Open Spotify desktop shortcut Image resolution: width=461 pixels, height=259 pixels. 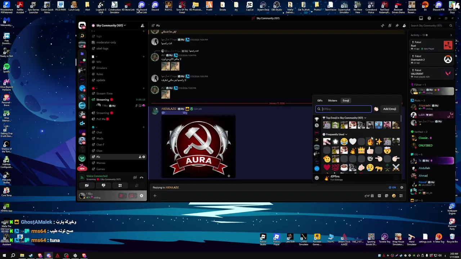[6, 68]
